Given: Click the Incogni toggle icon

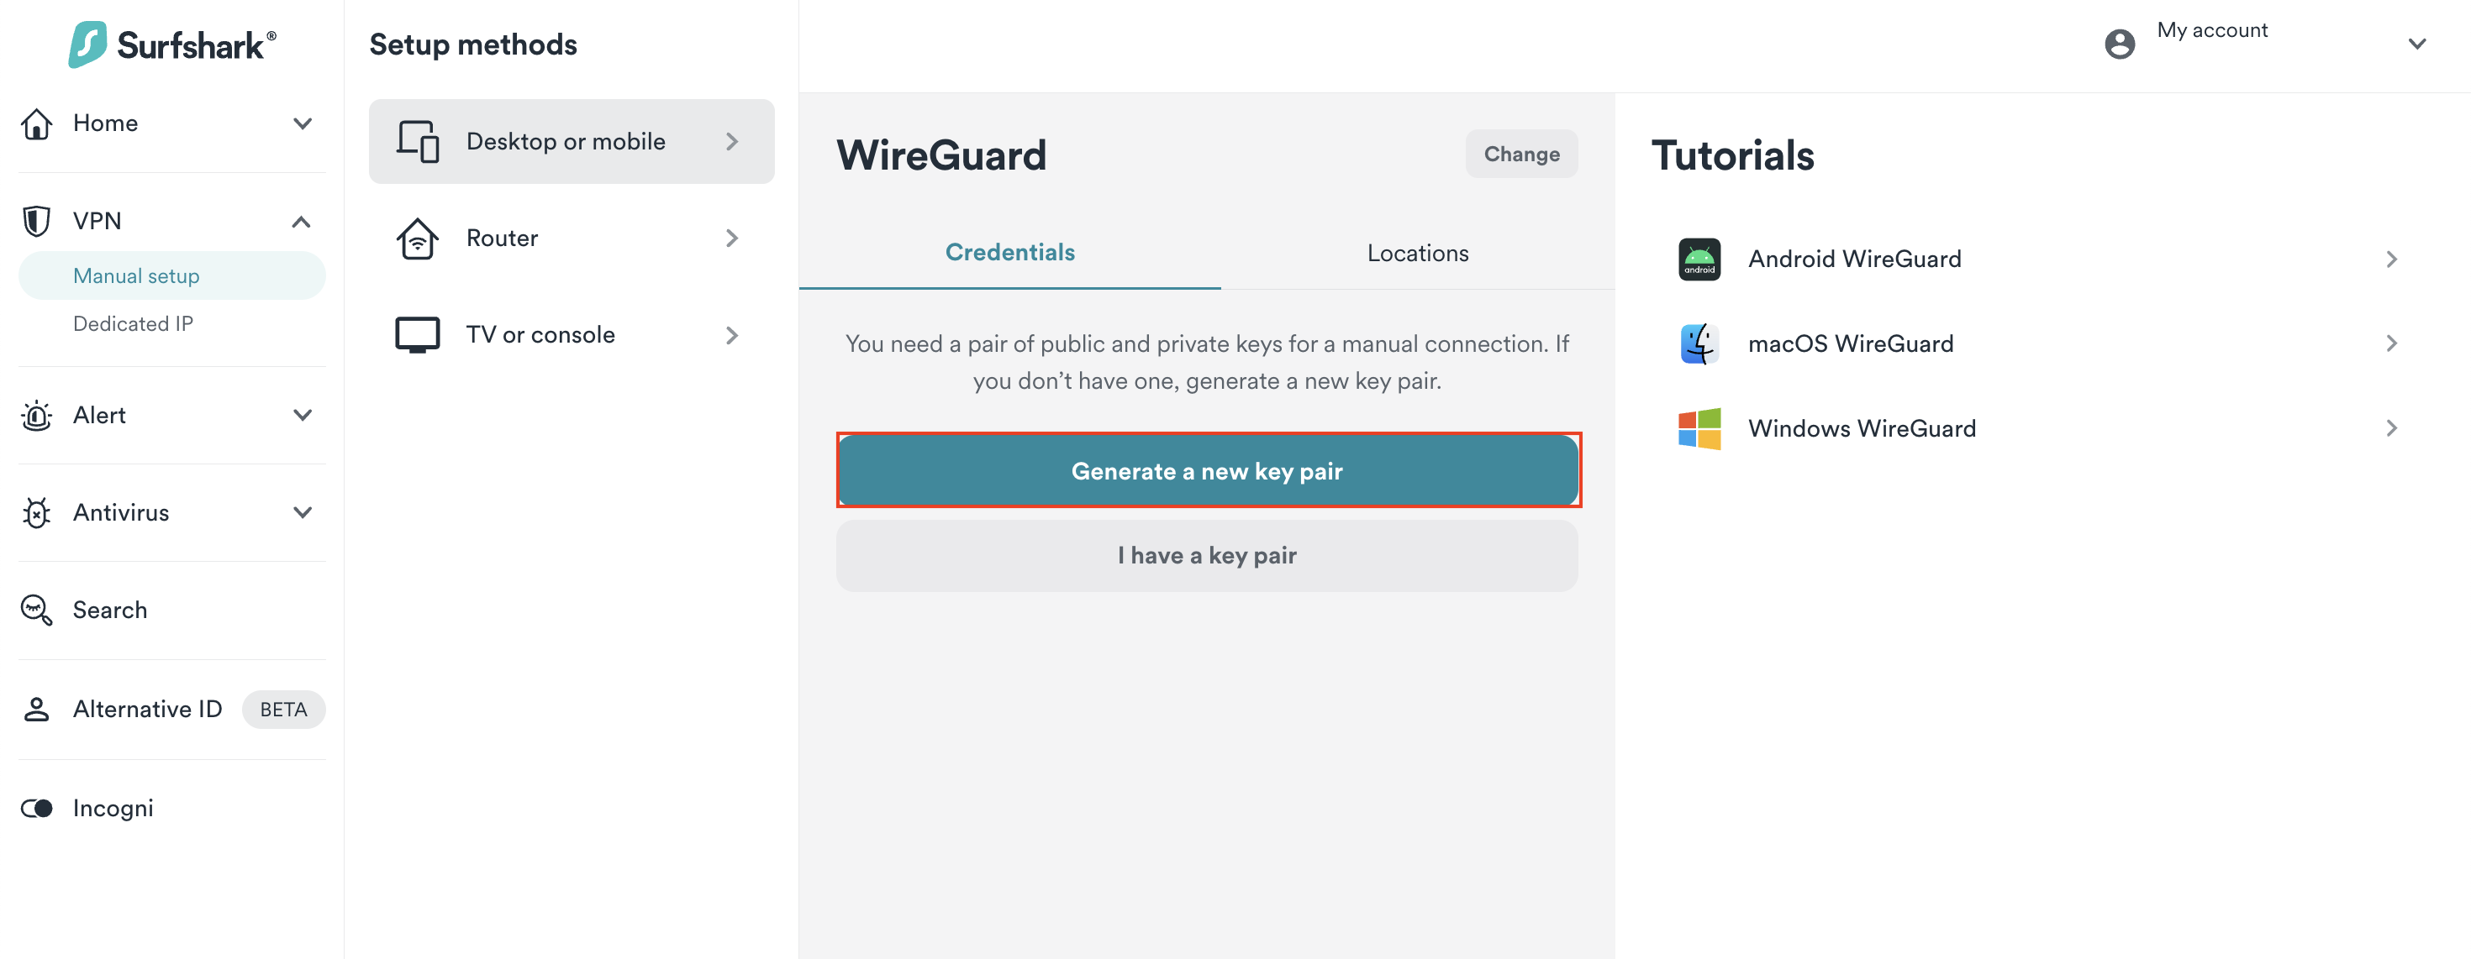Looking at the screenshot, I should point(36,809).
